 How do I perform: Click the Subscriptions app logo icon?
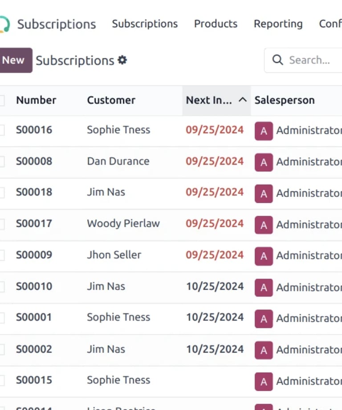tap(4, 25)
